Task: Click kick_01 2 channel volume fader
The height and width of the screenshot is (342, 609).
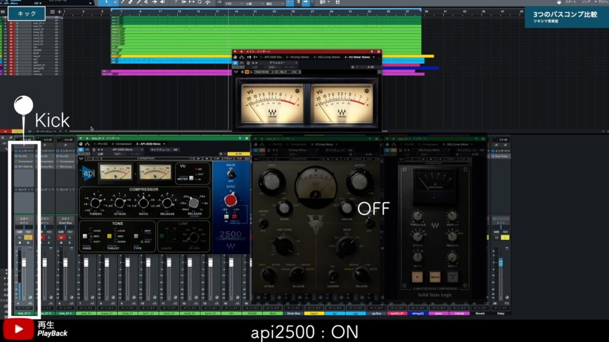Action: (x=24, y=263)
